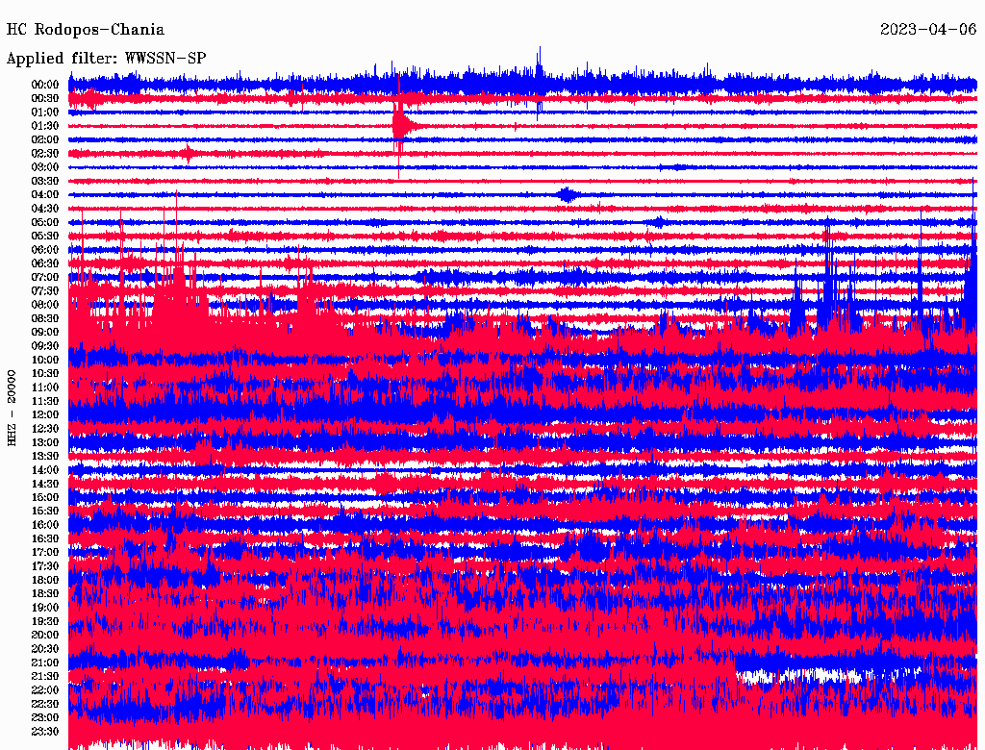Click the '22:00' time label

45,690
